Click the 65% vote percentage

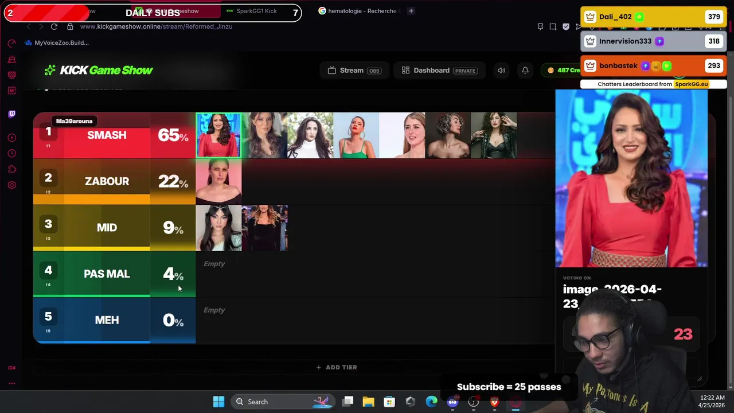(173, 135)
